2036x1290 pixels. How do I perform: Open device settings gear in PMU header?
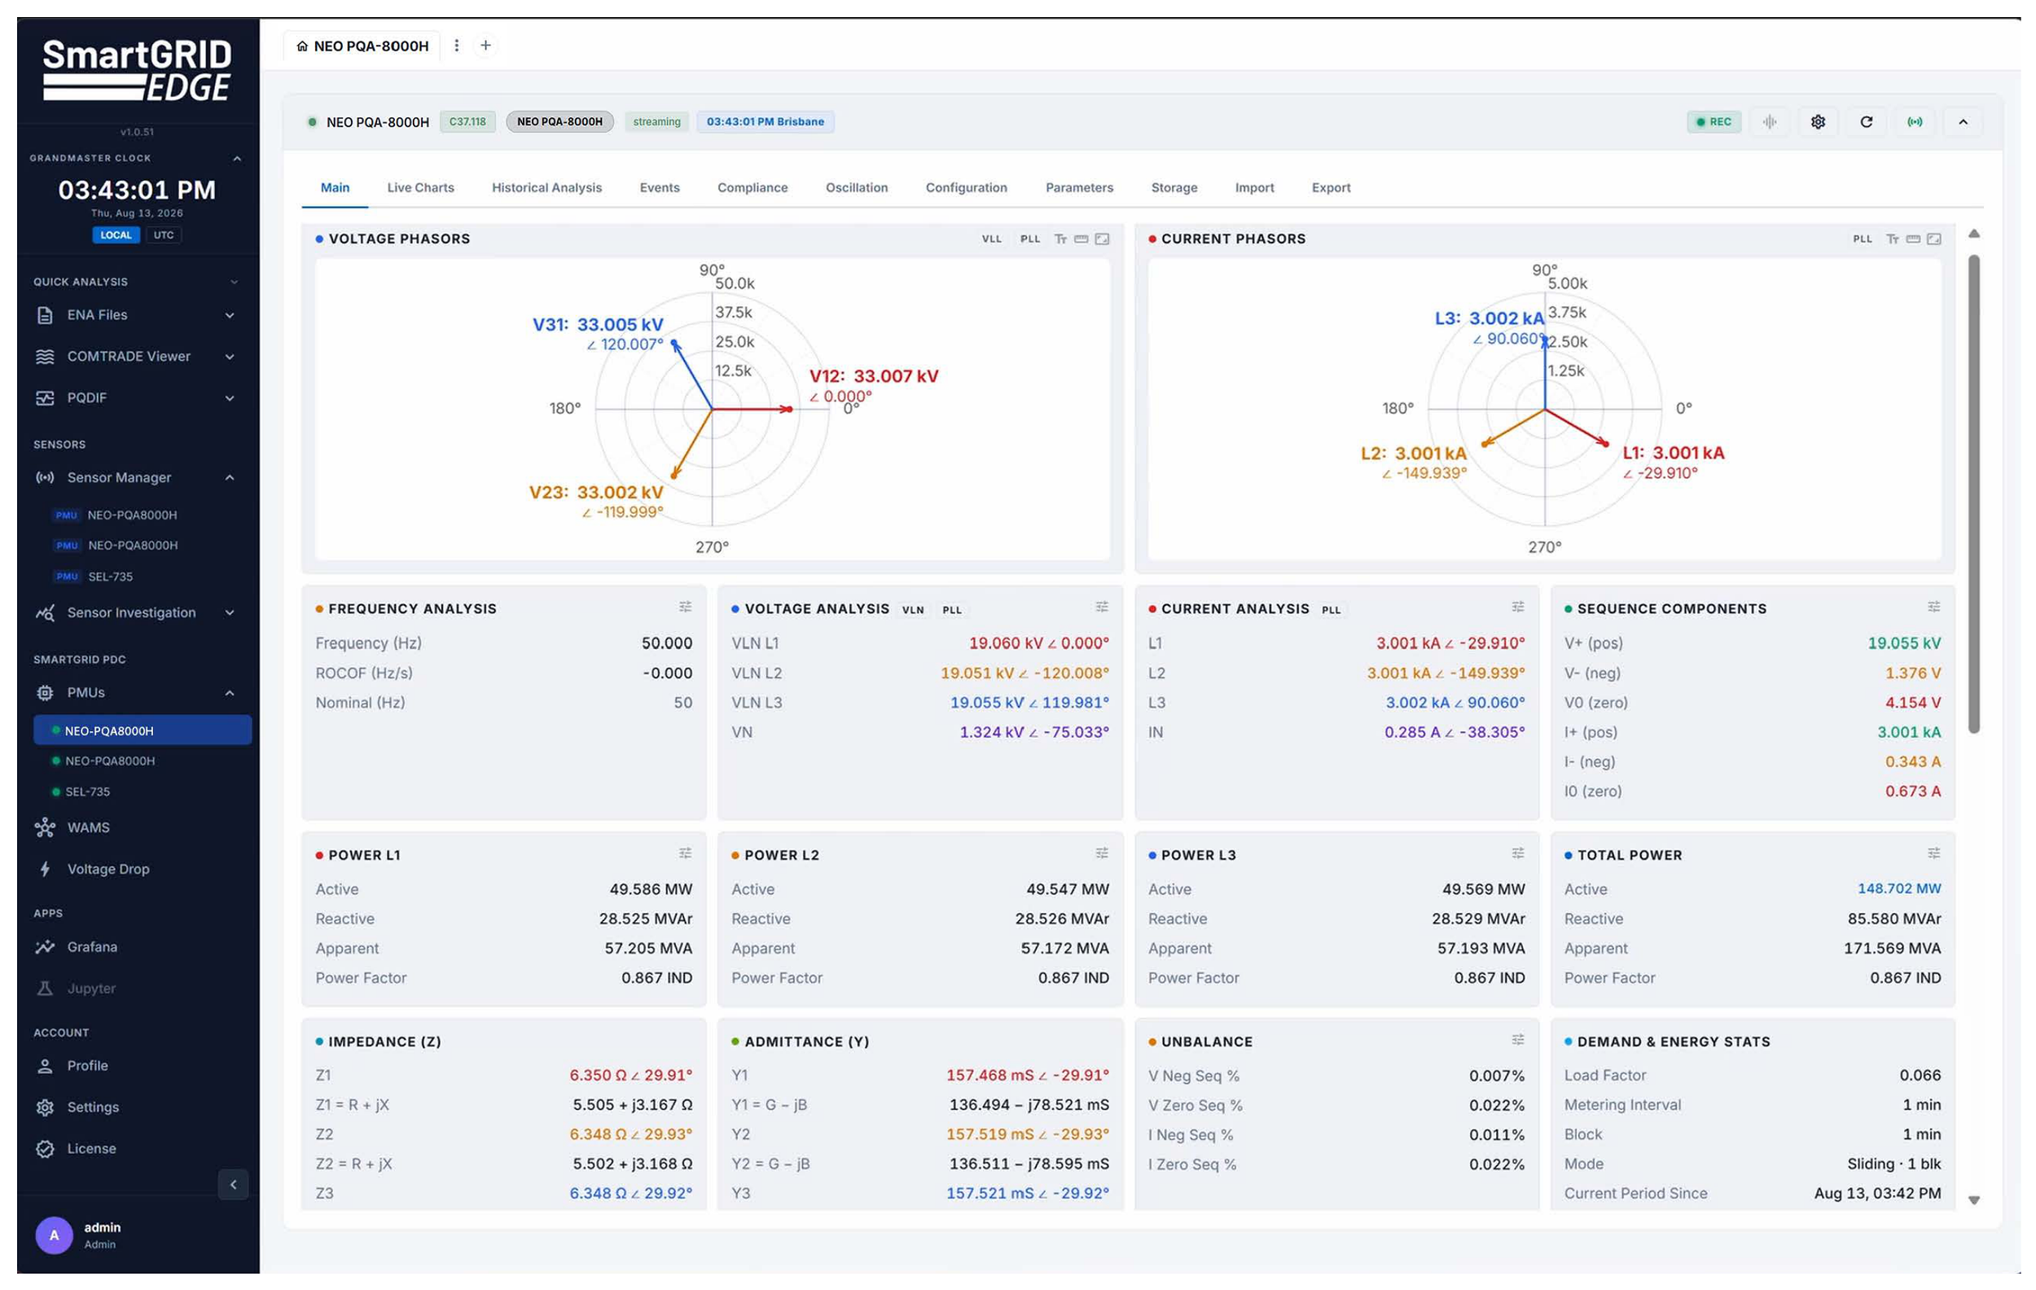tap(1818, 121)
